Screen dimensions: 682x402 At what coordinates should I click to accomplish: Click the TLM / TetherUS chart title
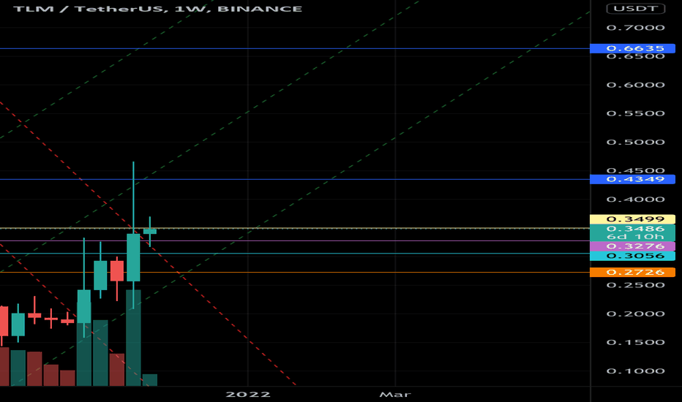click(x=158, y=9)
